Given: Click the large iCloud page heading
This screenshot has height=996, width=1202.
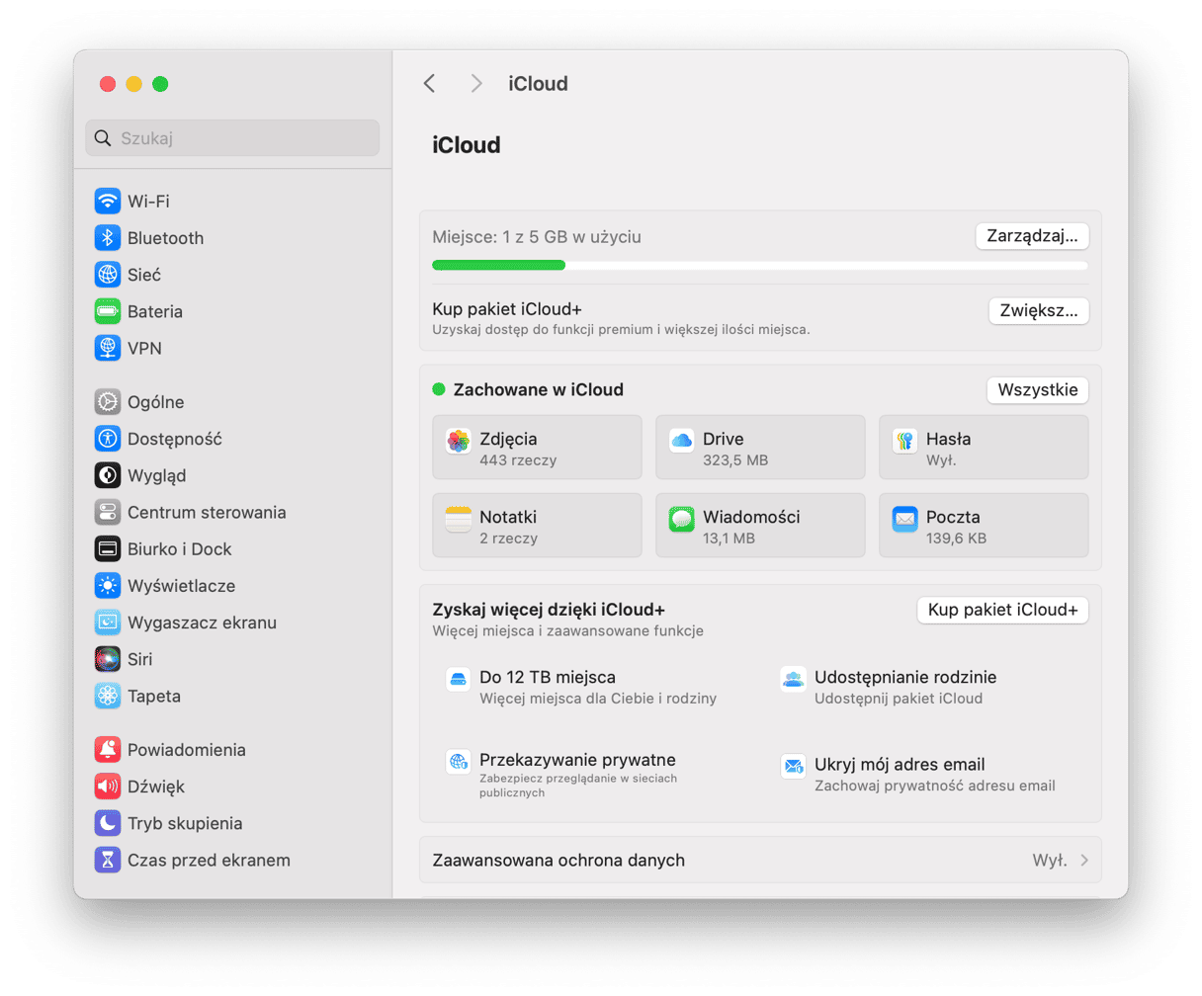Looking at the screenshot, I should coord(467,145).
